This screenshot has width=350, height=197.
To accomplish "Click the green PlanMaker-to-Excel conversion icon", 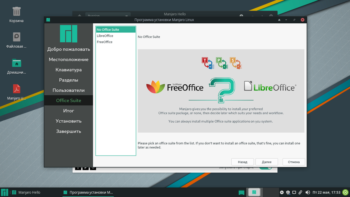I will tap(222, 63).
